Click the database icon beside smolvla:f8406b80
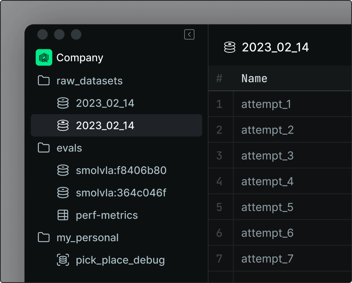 click(x=63, y=171)
